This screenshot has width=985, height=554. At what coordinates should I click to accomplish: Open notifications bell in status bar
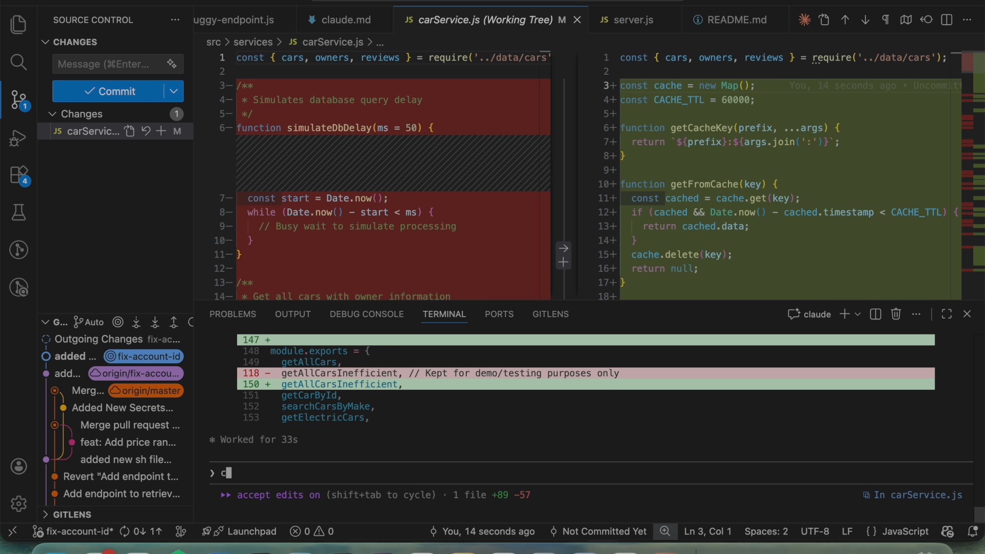click(x=972, y=531)
